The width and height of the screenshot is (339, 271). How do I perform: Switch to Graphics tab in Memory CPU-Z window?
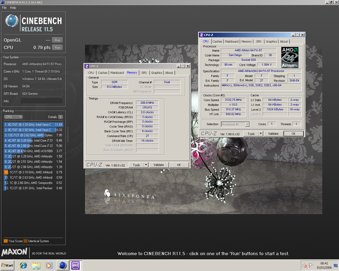point(157,73)
